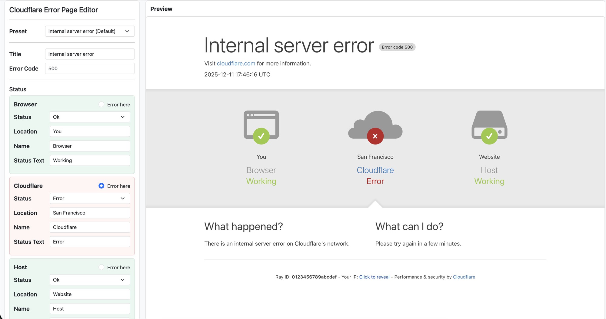The height and width of the screenshot is (319, 606).
Task: Click the green checkmark on the browser icon
Action: point(261,136)
